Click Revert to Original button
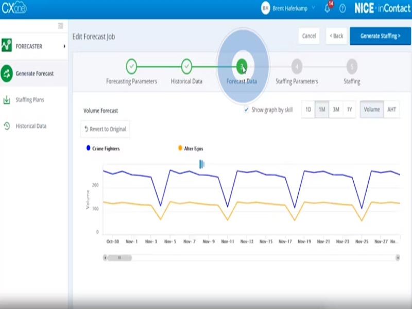412x309 pixels. 105,129
